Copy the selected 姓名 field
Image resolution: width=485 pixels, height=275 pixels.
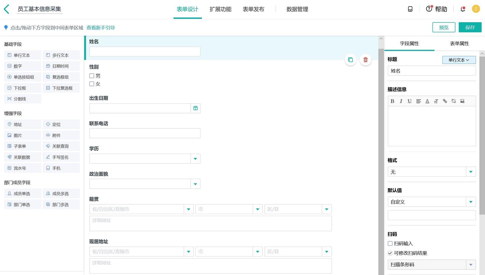point(350,60)
